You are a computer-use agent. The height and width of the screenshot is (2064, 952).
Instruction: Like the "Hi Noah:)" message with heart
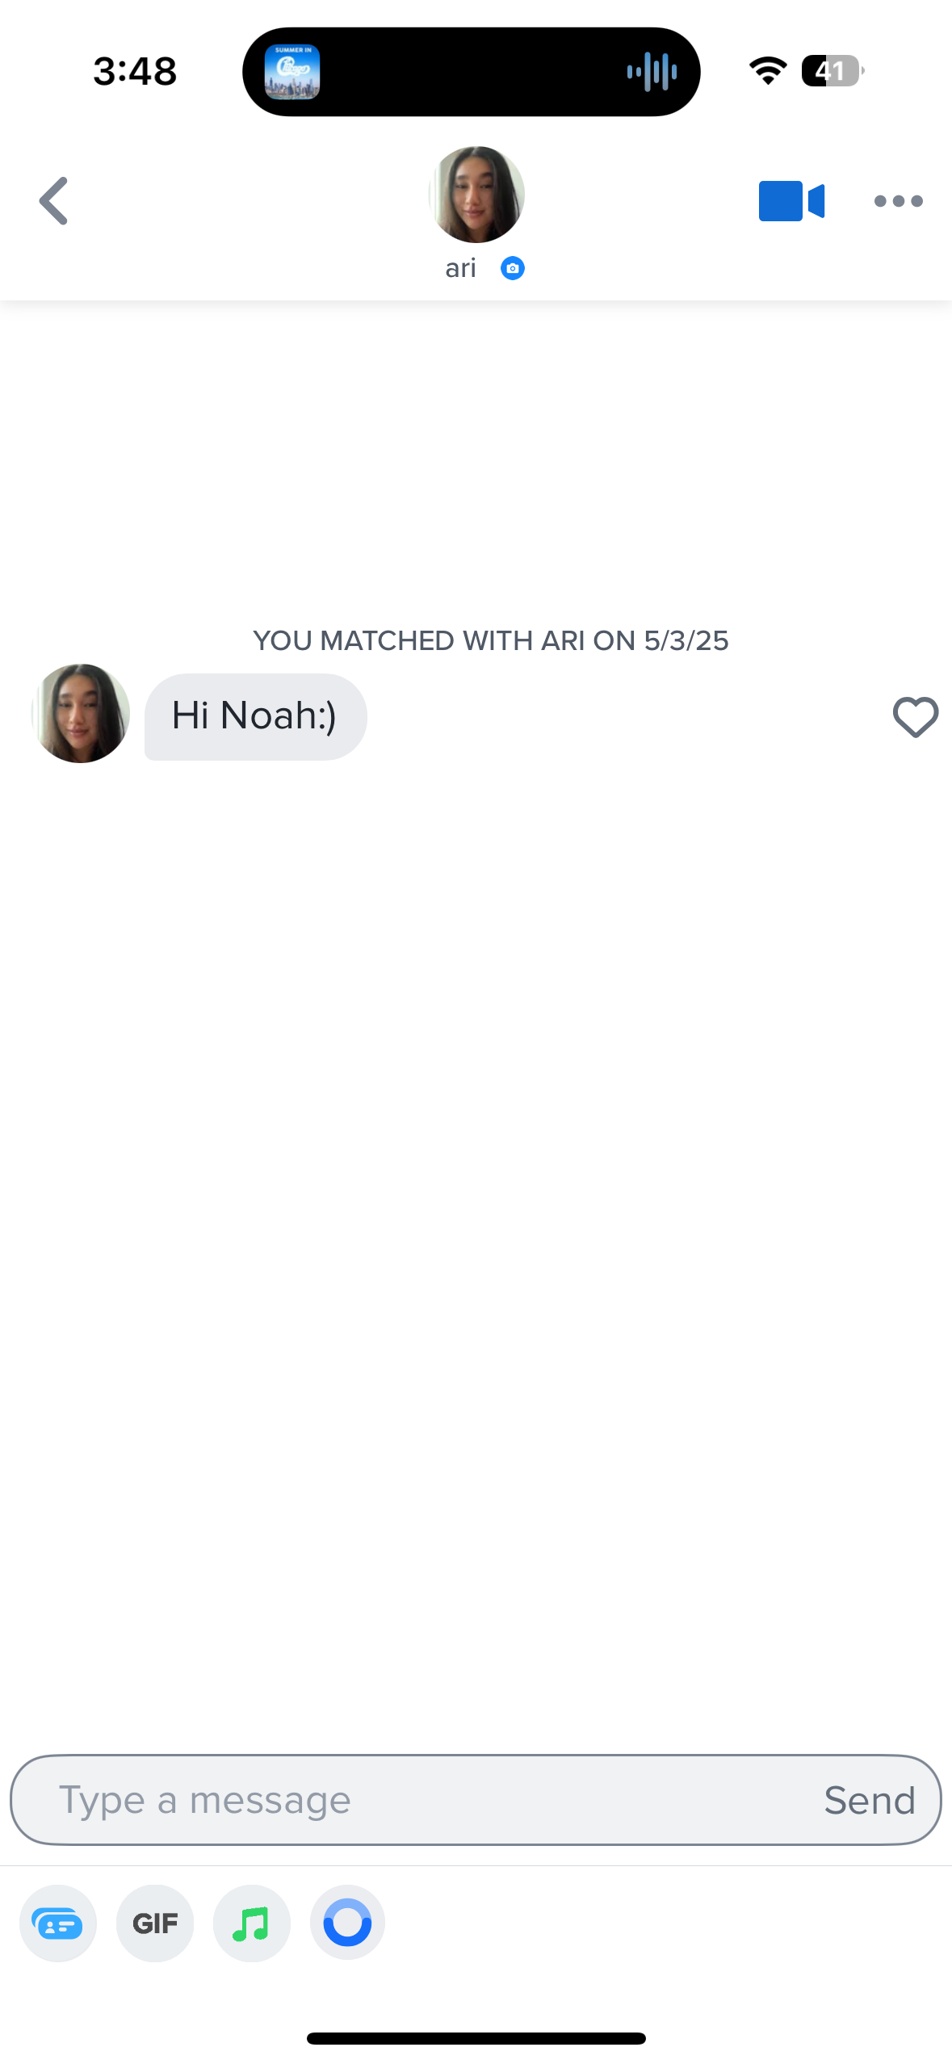pos(915,716)
